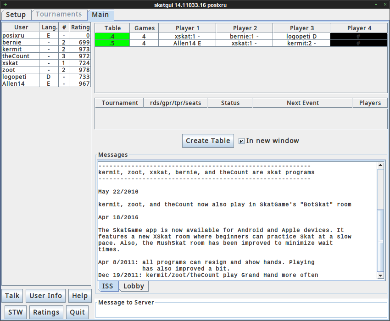
Task: Click the Tournament column header
Action: point(119,103)
